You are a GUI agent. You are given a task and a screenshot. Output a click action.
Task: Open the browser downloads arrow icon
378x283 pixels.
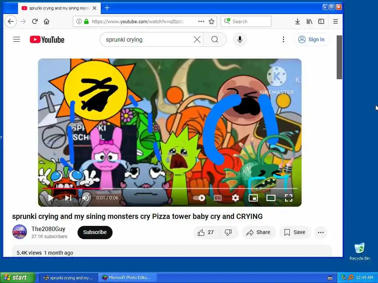pos(298,21)
